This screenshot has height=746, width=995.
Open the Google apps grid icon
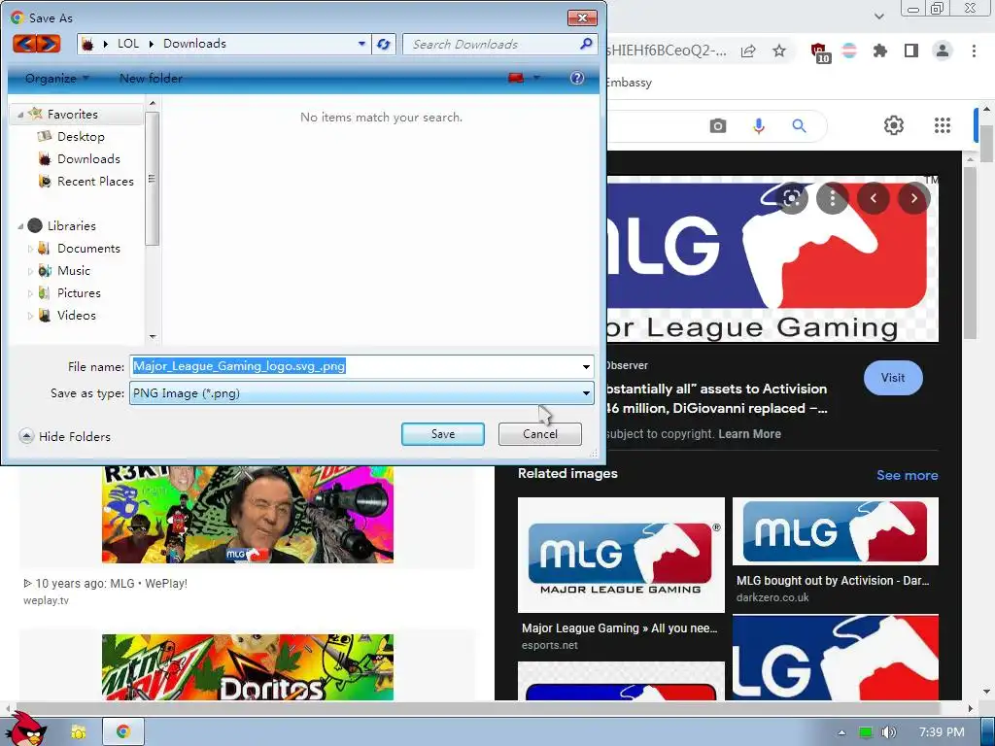pos(943,125)
